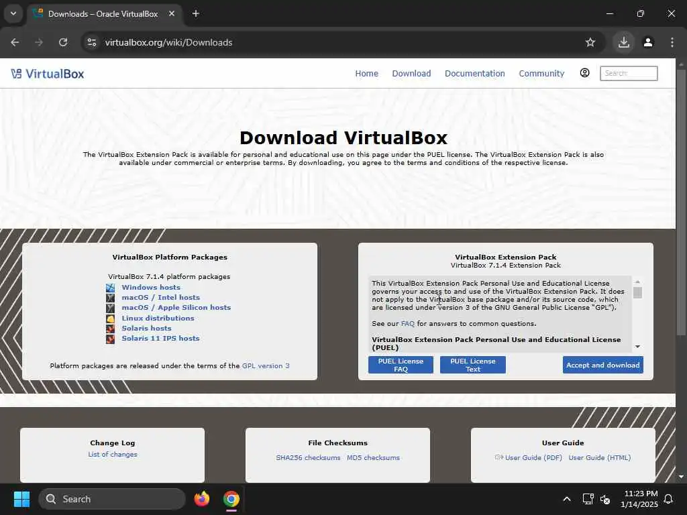Screen dimensions: 687x515
Task: Click the muted volume icon in the tray
Action: (605, 499)
